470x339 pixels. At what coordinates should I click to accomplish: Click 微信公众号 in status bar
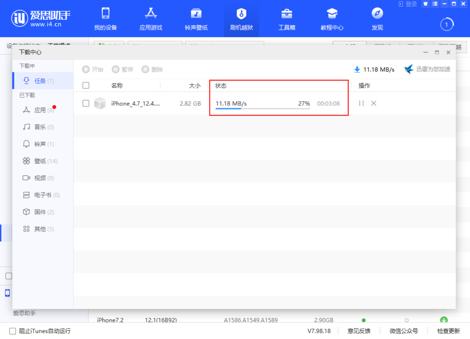pos(404,331)
